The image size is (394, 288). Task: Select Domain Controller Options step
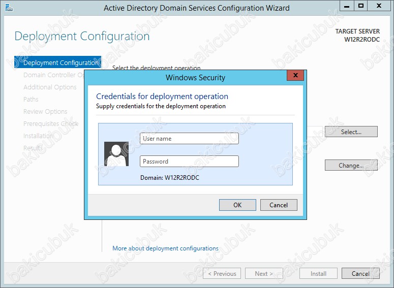(x=53, y=75)
